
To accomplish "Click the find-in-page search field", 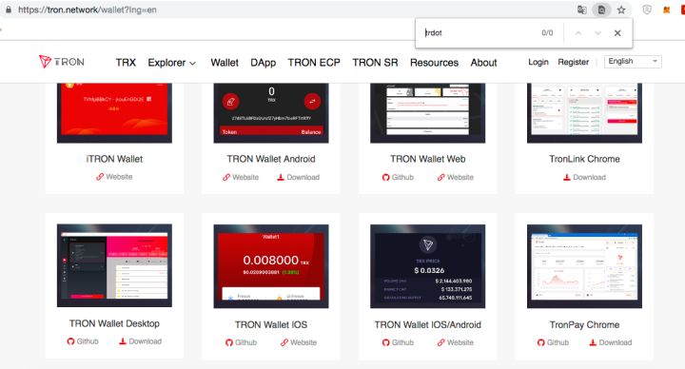I will pyautogui.click(x=479, y=32).
